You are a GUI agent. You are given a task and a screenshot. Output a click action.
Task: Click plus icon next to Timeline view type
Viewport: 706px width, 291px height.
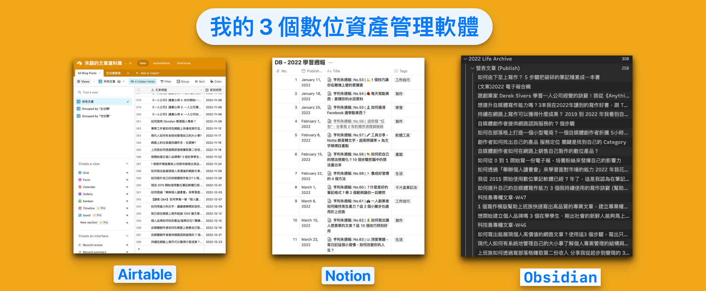[127, 208]
